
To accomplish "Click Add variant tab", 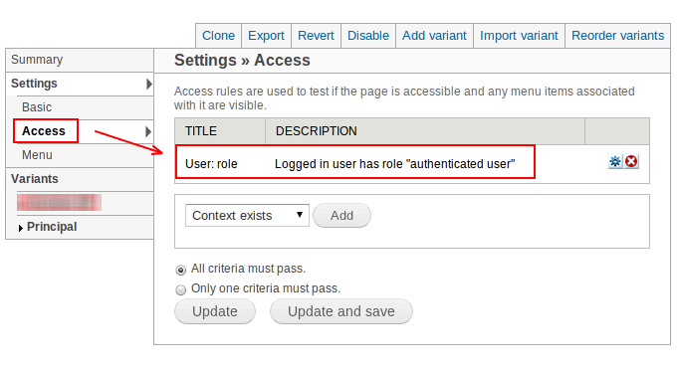I will [434, 36].
